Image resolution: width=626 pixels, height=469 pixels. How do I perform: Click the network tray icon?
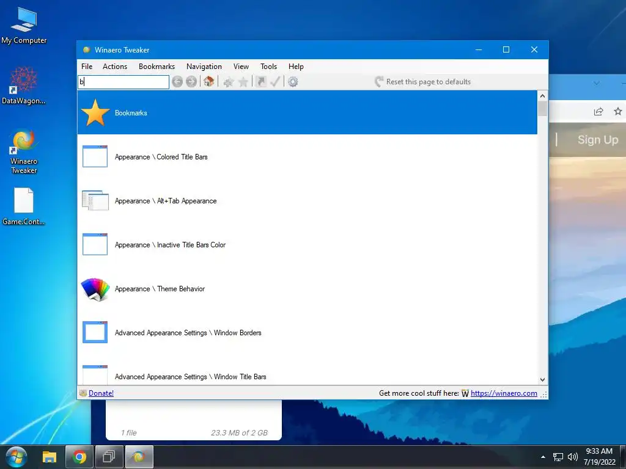point(558,457)
